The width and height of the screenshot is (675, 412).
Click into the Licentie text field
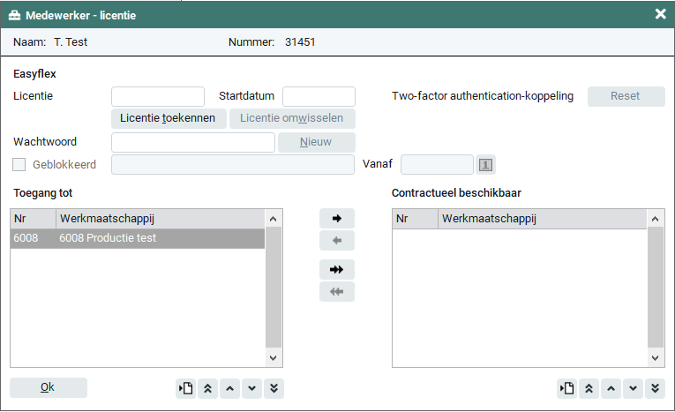[x=158, y=96]
